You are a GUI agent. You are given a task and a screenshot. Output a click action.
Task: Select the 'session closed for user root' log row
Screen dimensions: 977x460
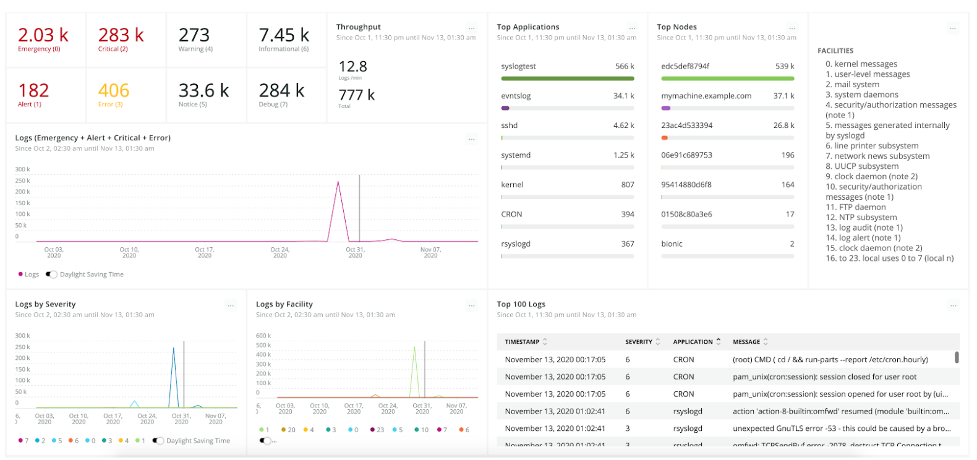[x=728, y=377]
